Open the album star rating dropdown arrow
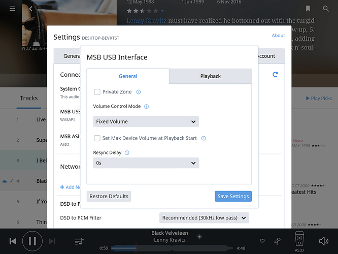This screenshot has width=338, height=254. coord(162,11)
